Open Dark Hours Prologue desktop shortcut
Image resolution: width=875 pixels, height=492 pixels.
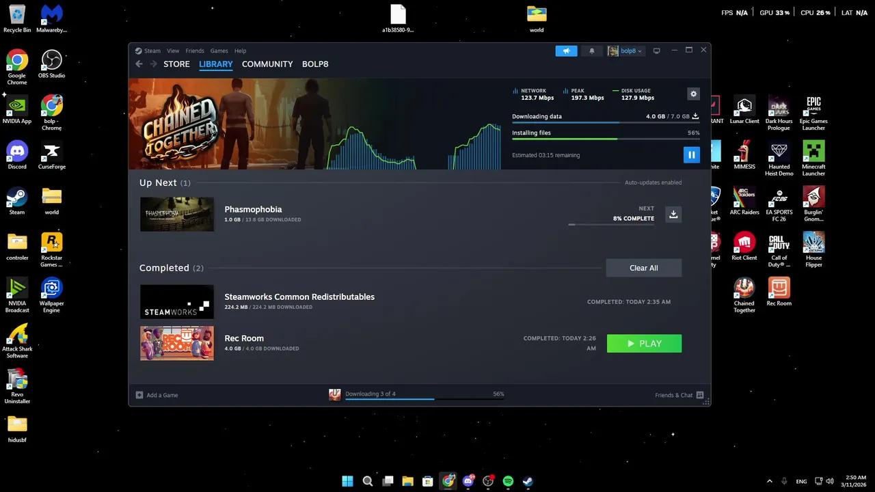[779, 113]
